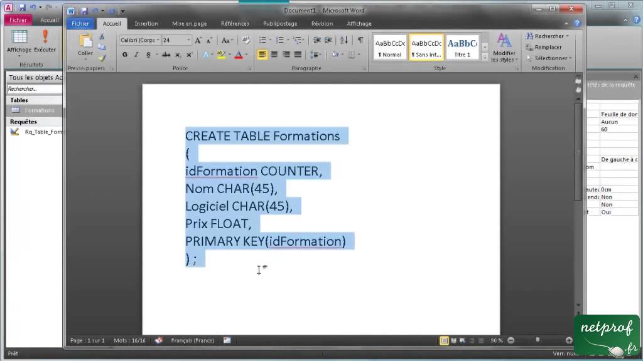Toggle center text alignment
The width and height of the screenshot is (643, 361).
(274, 55)
